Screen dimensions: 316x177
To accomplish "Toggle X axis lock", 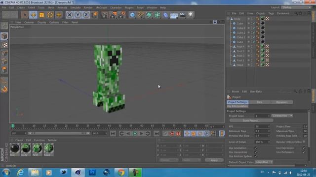I will point(69,15).
